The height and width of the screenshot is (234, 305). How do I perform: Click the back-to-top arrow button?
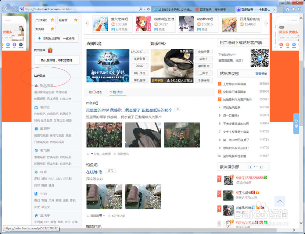[x=280, y=201]
